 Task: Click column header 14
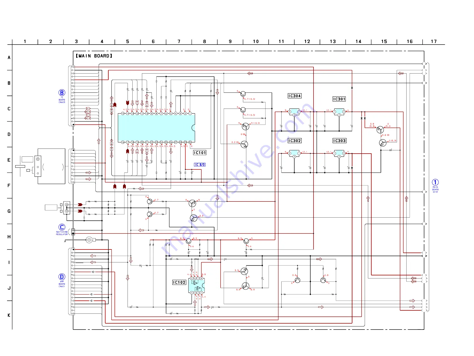[x=358, y=41]
